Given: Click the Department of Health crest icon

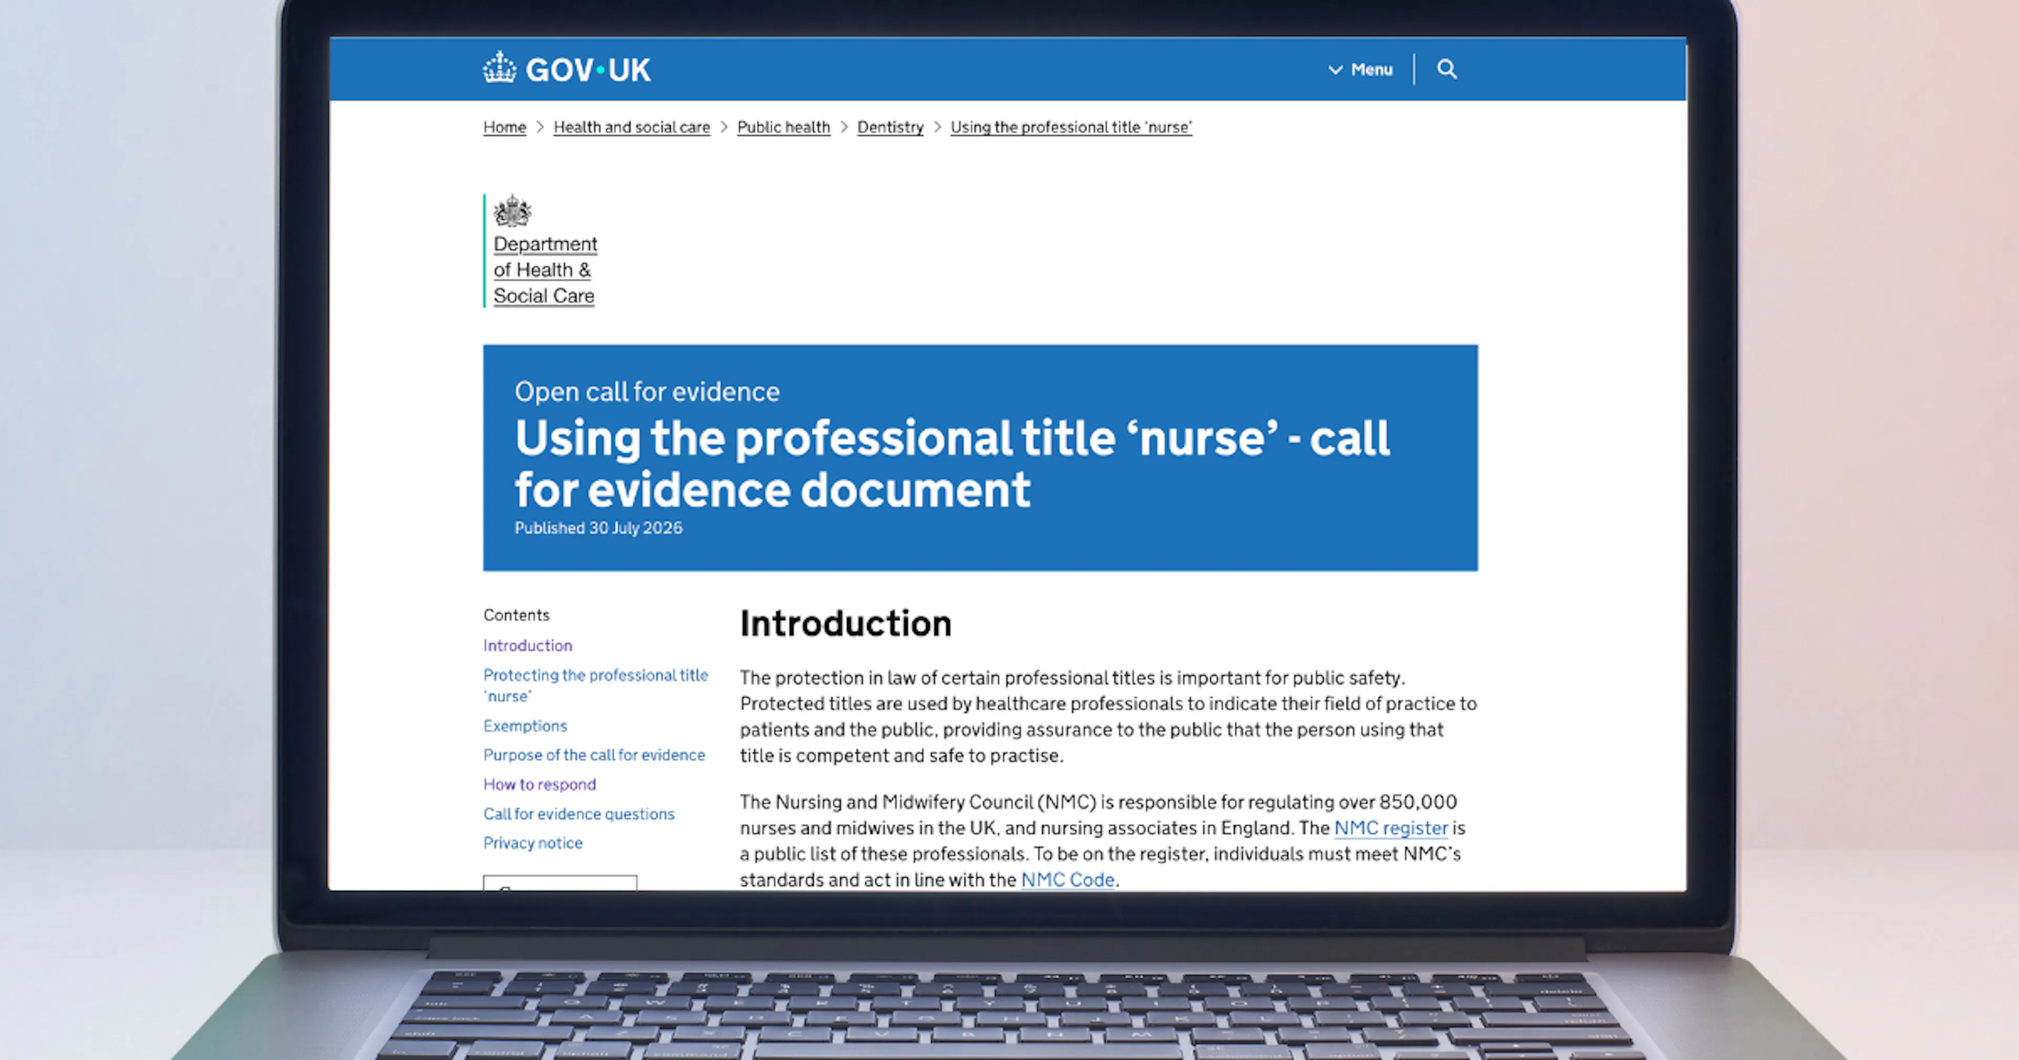Looking at the screenshot, I should (513, 210).
